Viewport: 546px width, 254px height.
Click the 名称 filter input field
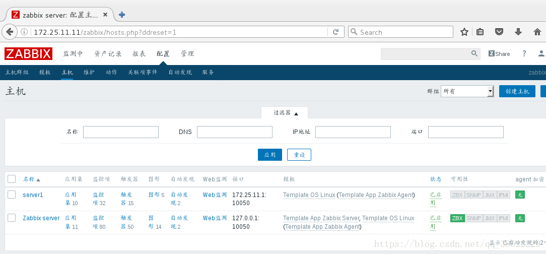tap(121, 132)
